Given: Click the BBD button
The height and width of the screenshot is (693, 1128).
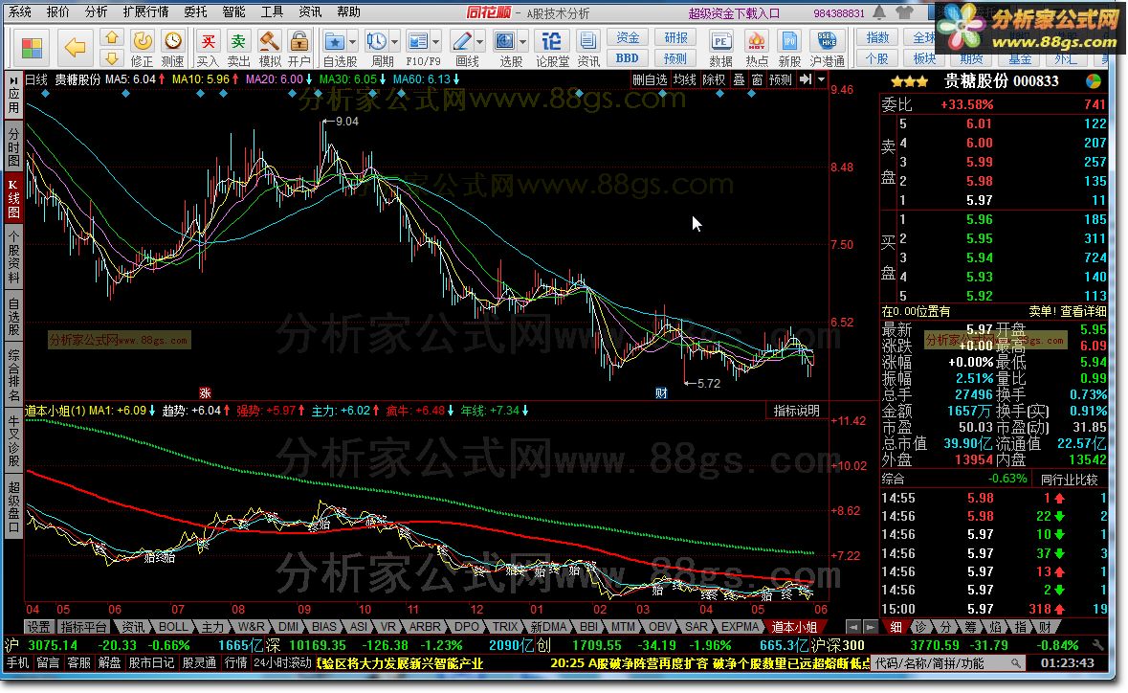Looking at the screenshot, I should coord(628,58).
